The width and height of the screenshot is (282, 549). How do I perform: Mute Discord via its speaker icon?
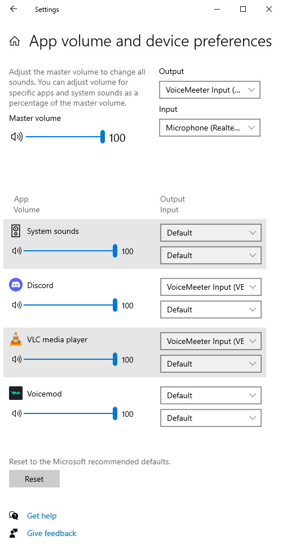coord(17,306)
